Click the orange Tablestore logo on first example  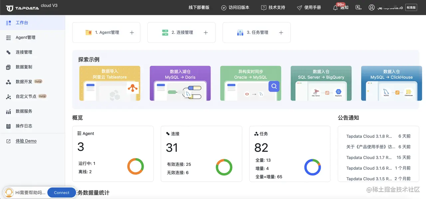pyautogui.click(x=133, y=88)
